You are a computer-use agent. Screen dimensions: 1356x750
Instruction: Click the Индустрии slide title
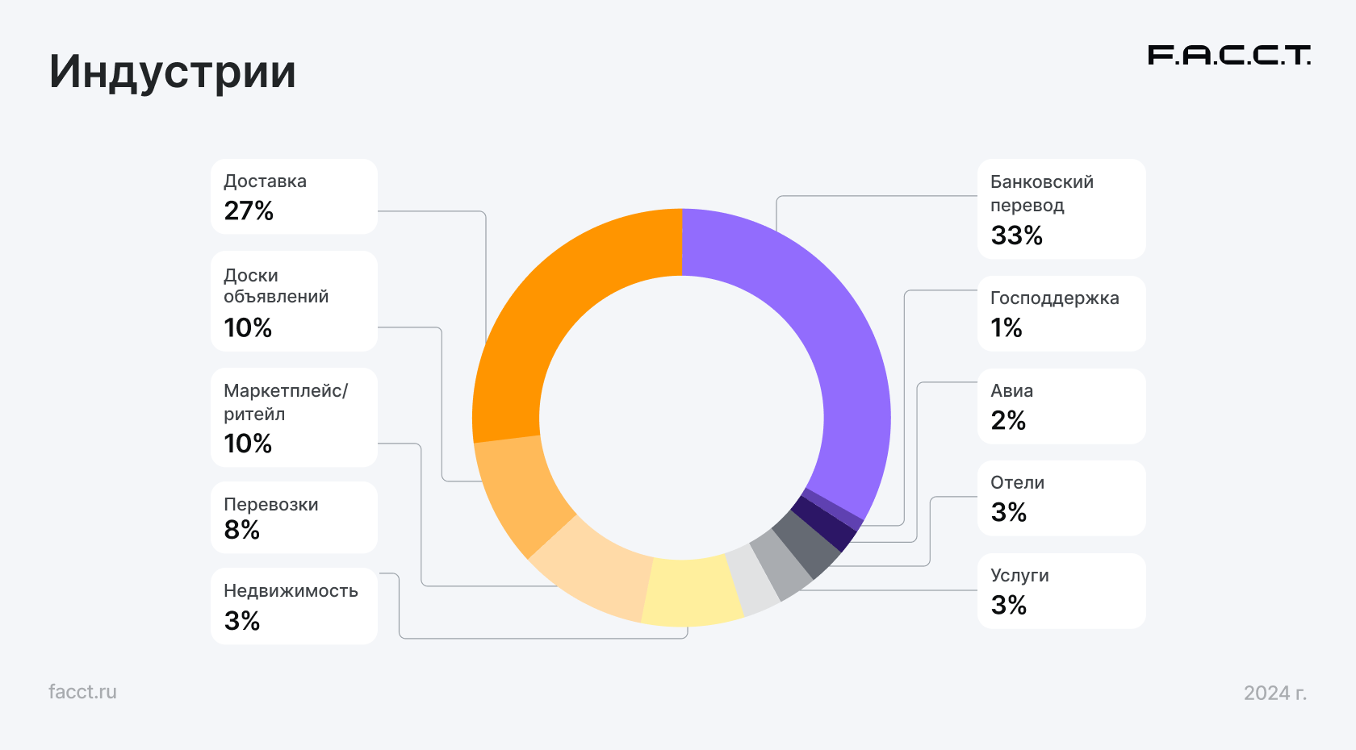pyautogui.click(x=173, y=72)
